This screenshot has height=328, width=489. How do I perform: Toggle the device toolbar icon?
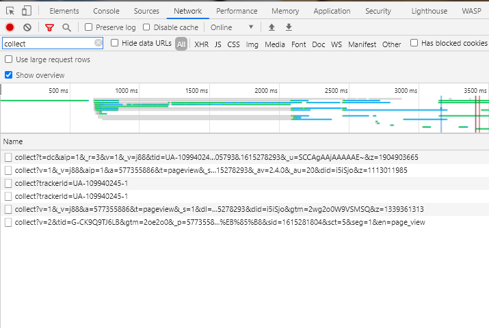click(27, 11)
